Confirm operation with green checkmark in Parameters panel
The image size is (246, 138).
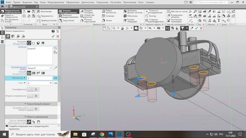53,36
